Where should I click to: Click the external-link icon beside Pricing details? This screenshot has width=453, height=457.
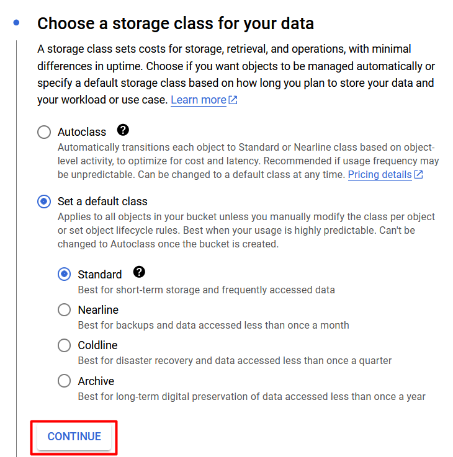click(419, 175)
